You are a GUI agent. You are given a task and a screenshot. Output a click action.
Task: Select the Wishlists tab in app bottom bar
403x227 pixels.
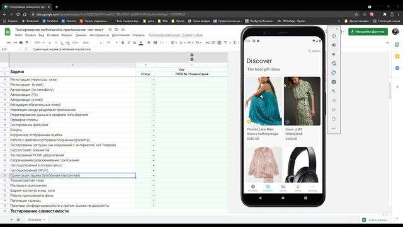[253, 188]
